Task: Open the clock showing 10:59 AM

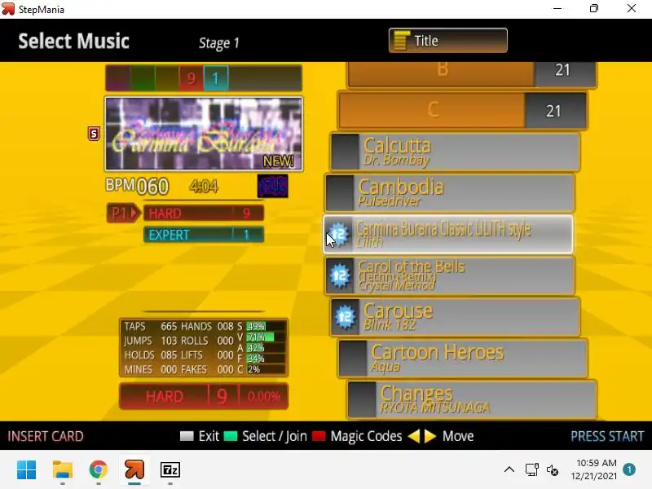Action: pos(594,469)
